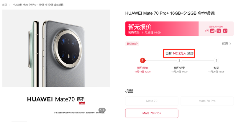Select the Mate 70 Pro model option

207,101
